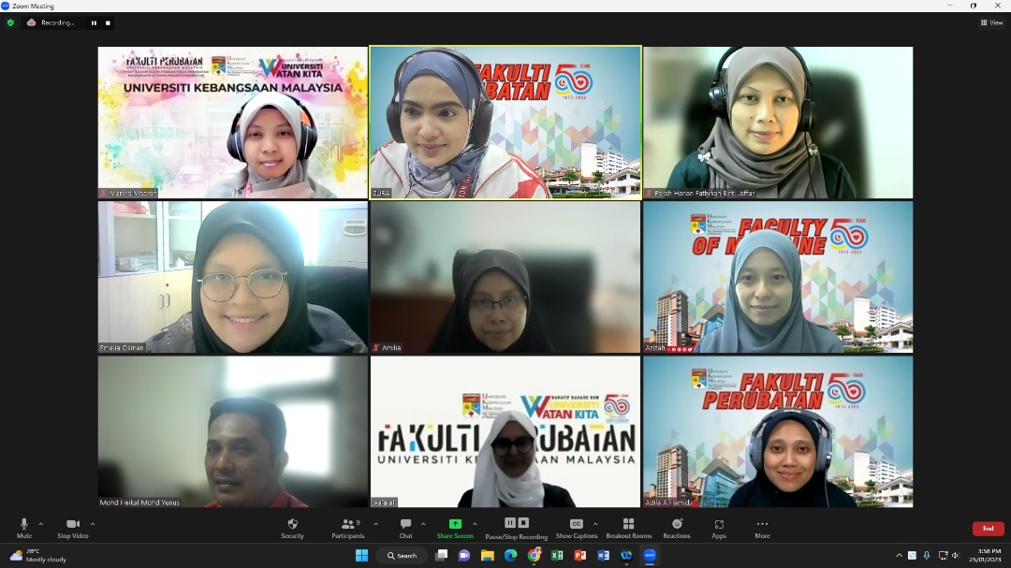Stop the recording with the top-left square button

click(107, 22)
